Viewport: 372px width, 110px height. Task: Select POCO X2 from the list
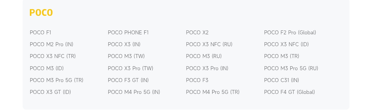tap(197, 33)
